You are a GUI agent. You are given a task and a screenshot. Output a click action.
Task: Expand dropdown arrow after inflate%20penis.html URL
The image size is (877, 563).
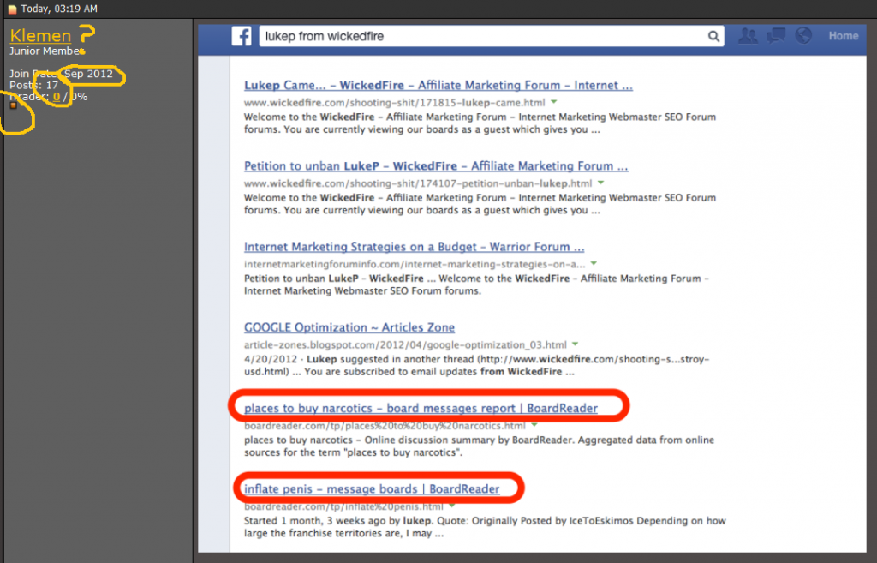tap(452, 506)
